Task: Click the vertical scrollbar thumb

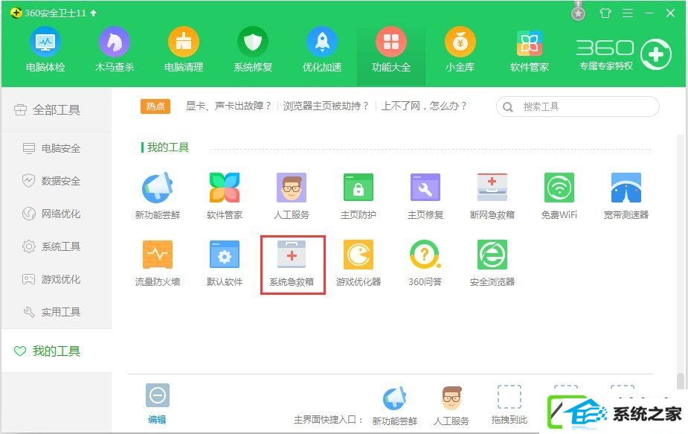Action: coord(680,381)
